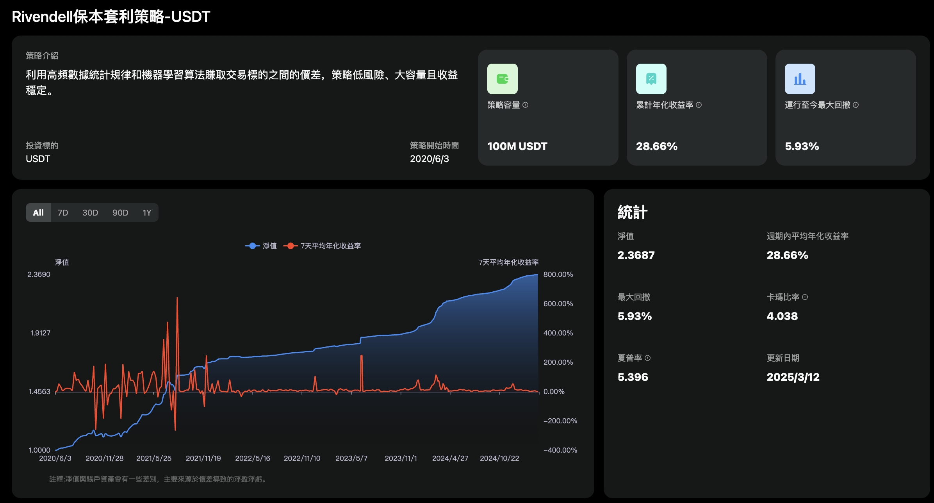
Task: Click the blue bar chart drawdown icon
Action: pyautogui.click(x=800, y=79)
